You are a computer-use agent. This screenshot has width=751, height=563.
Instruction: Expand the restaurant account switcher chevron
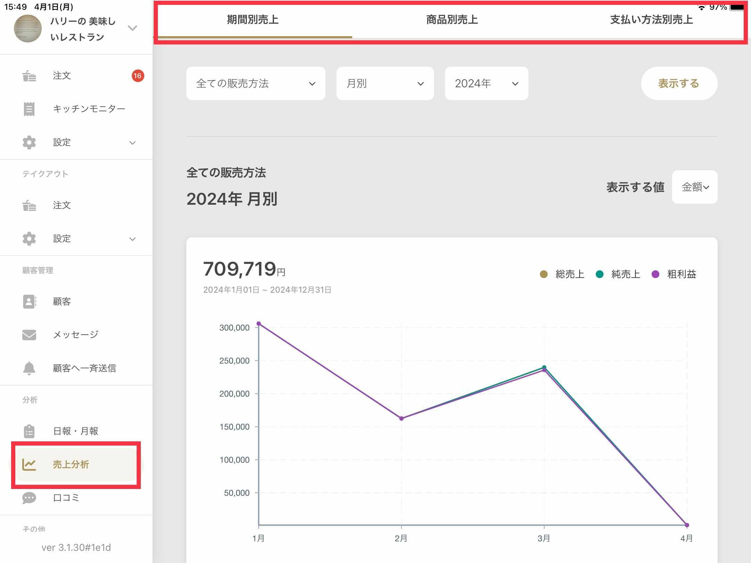coord(132,28)
